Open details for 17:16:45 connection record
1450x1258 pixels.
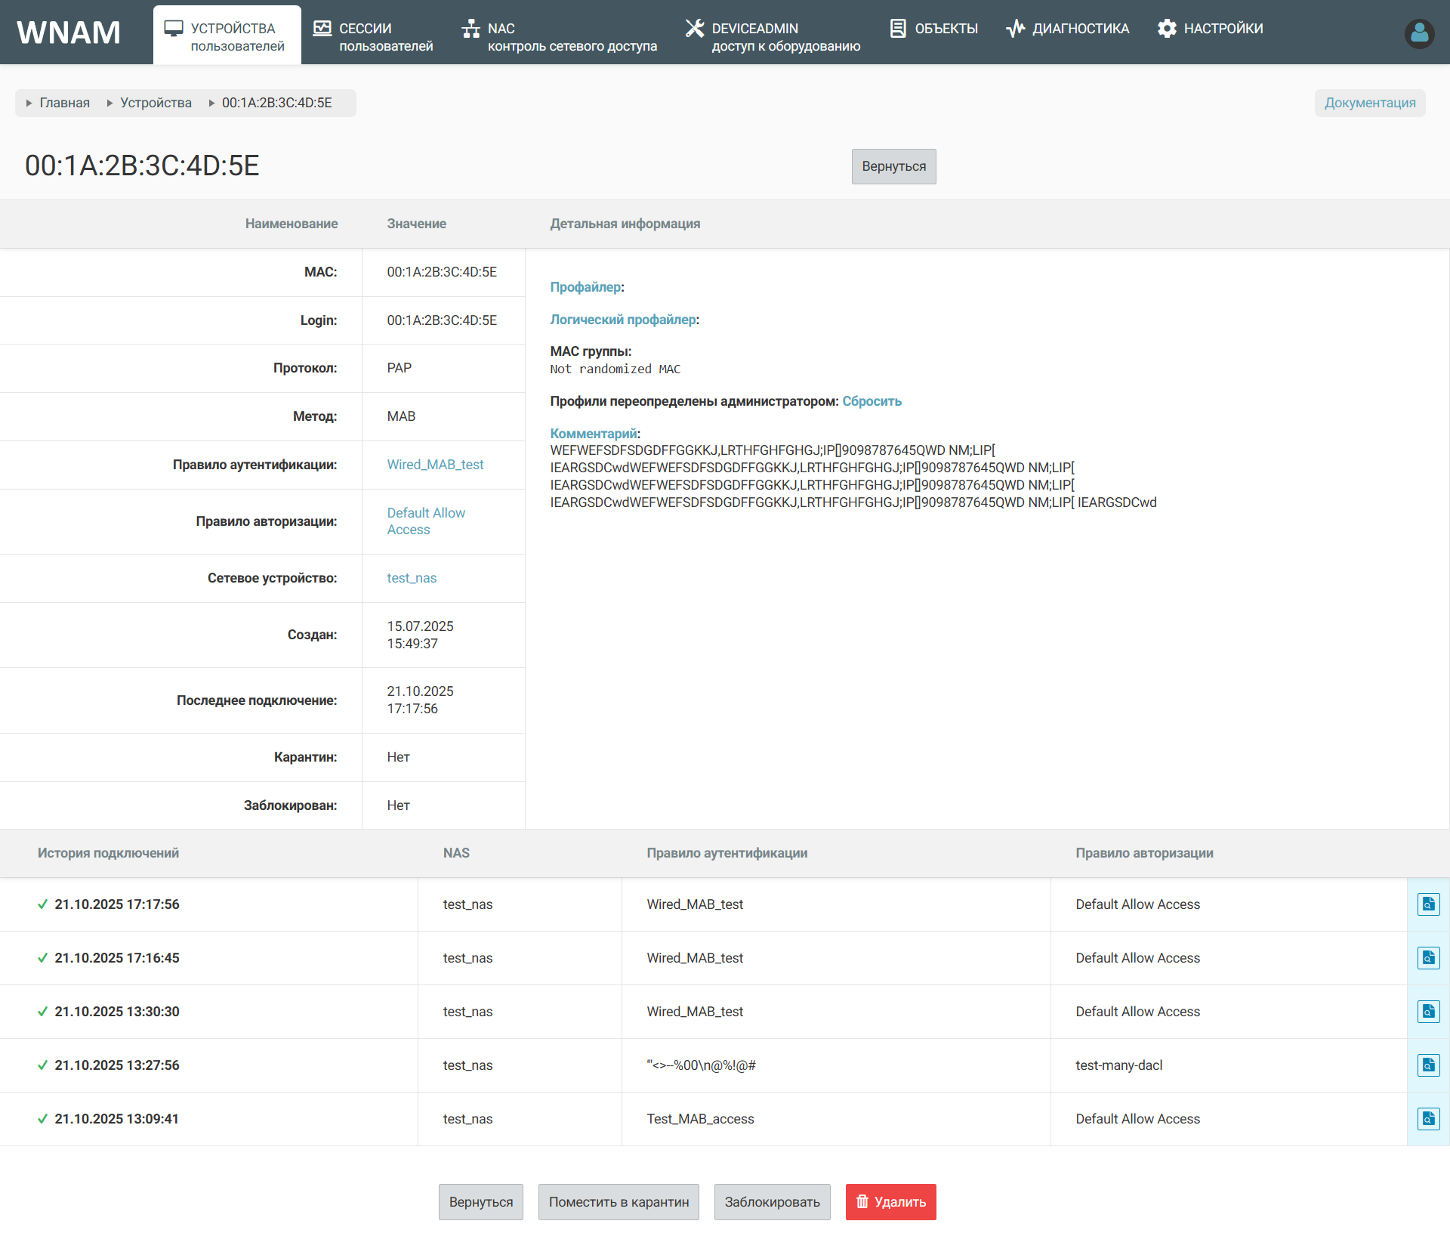tap(1428, 958)
